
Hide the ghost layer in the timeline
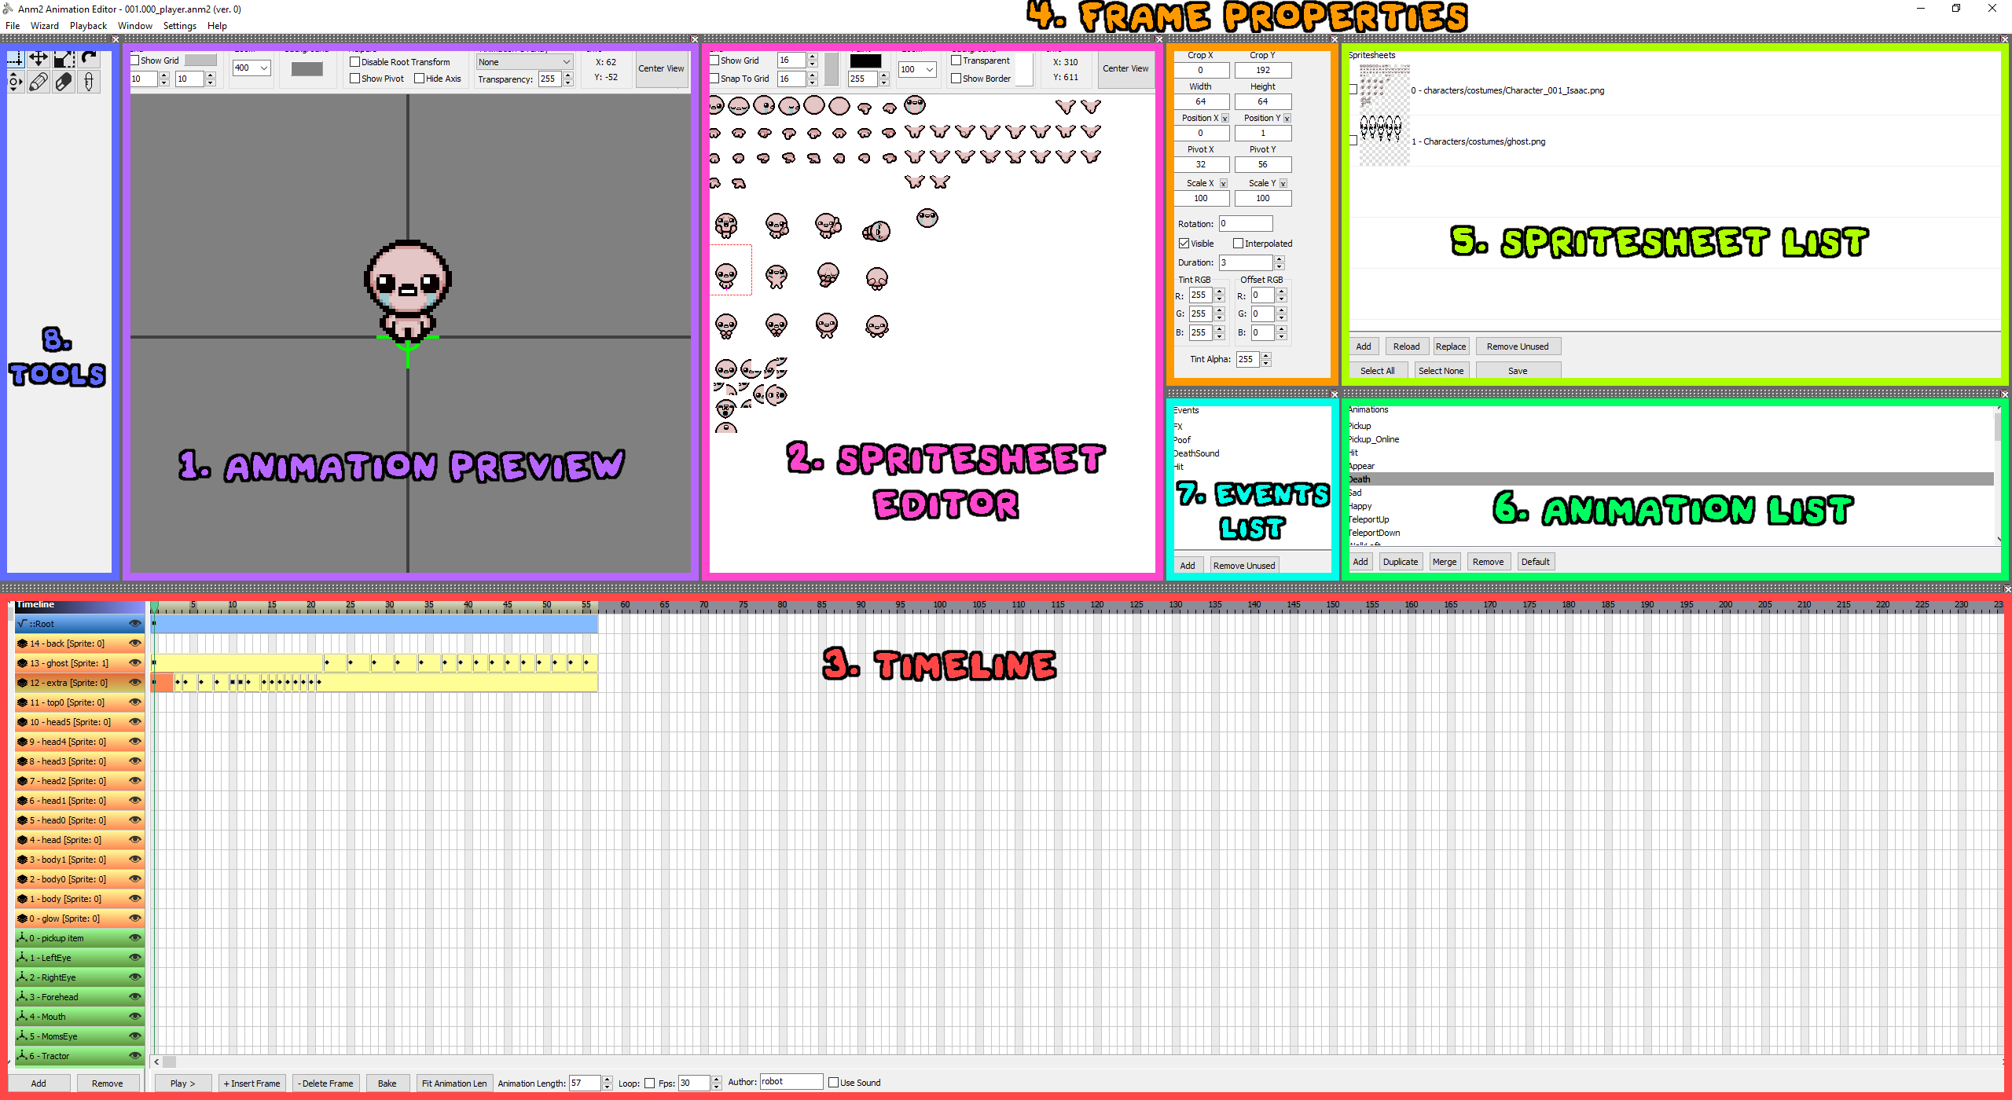(135, 662)
